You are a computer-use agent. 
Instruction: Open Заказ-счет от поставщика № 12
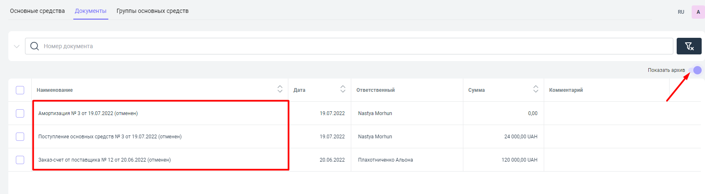point(104,160)
